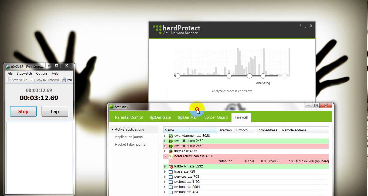Viewport: 368px width, 196px height.
Task: Click the stopwatch laps list area
Action: tap(39, 157)
